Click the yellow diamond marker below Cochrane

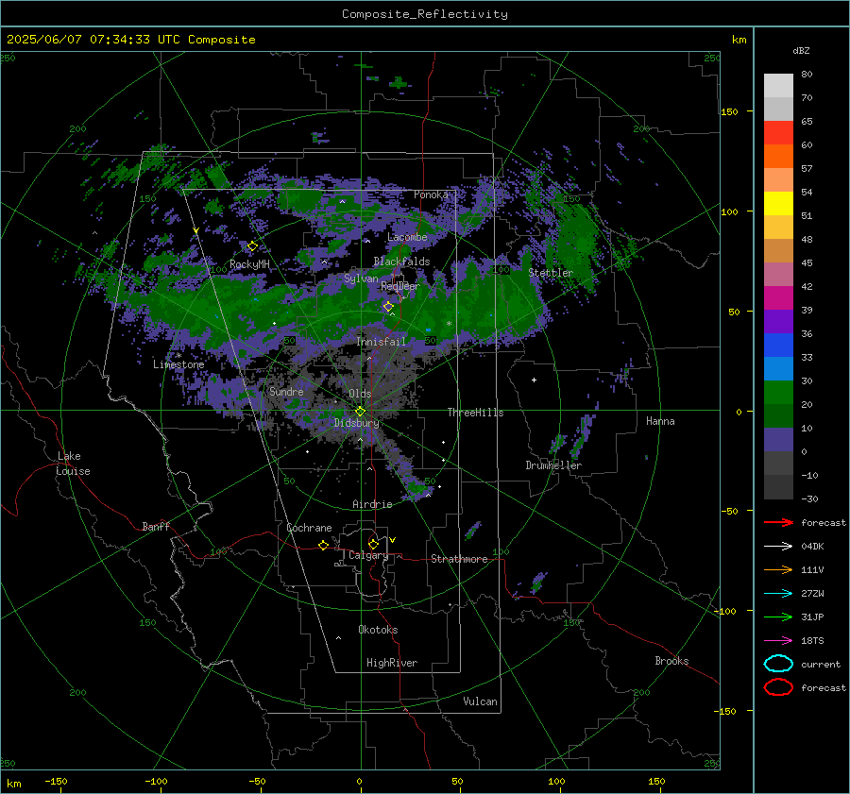tap(323, 545)
